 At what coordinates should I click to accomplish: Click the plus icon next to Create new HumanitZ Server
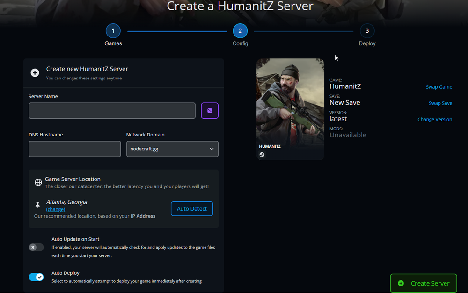click(x=35, y=72)
